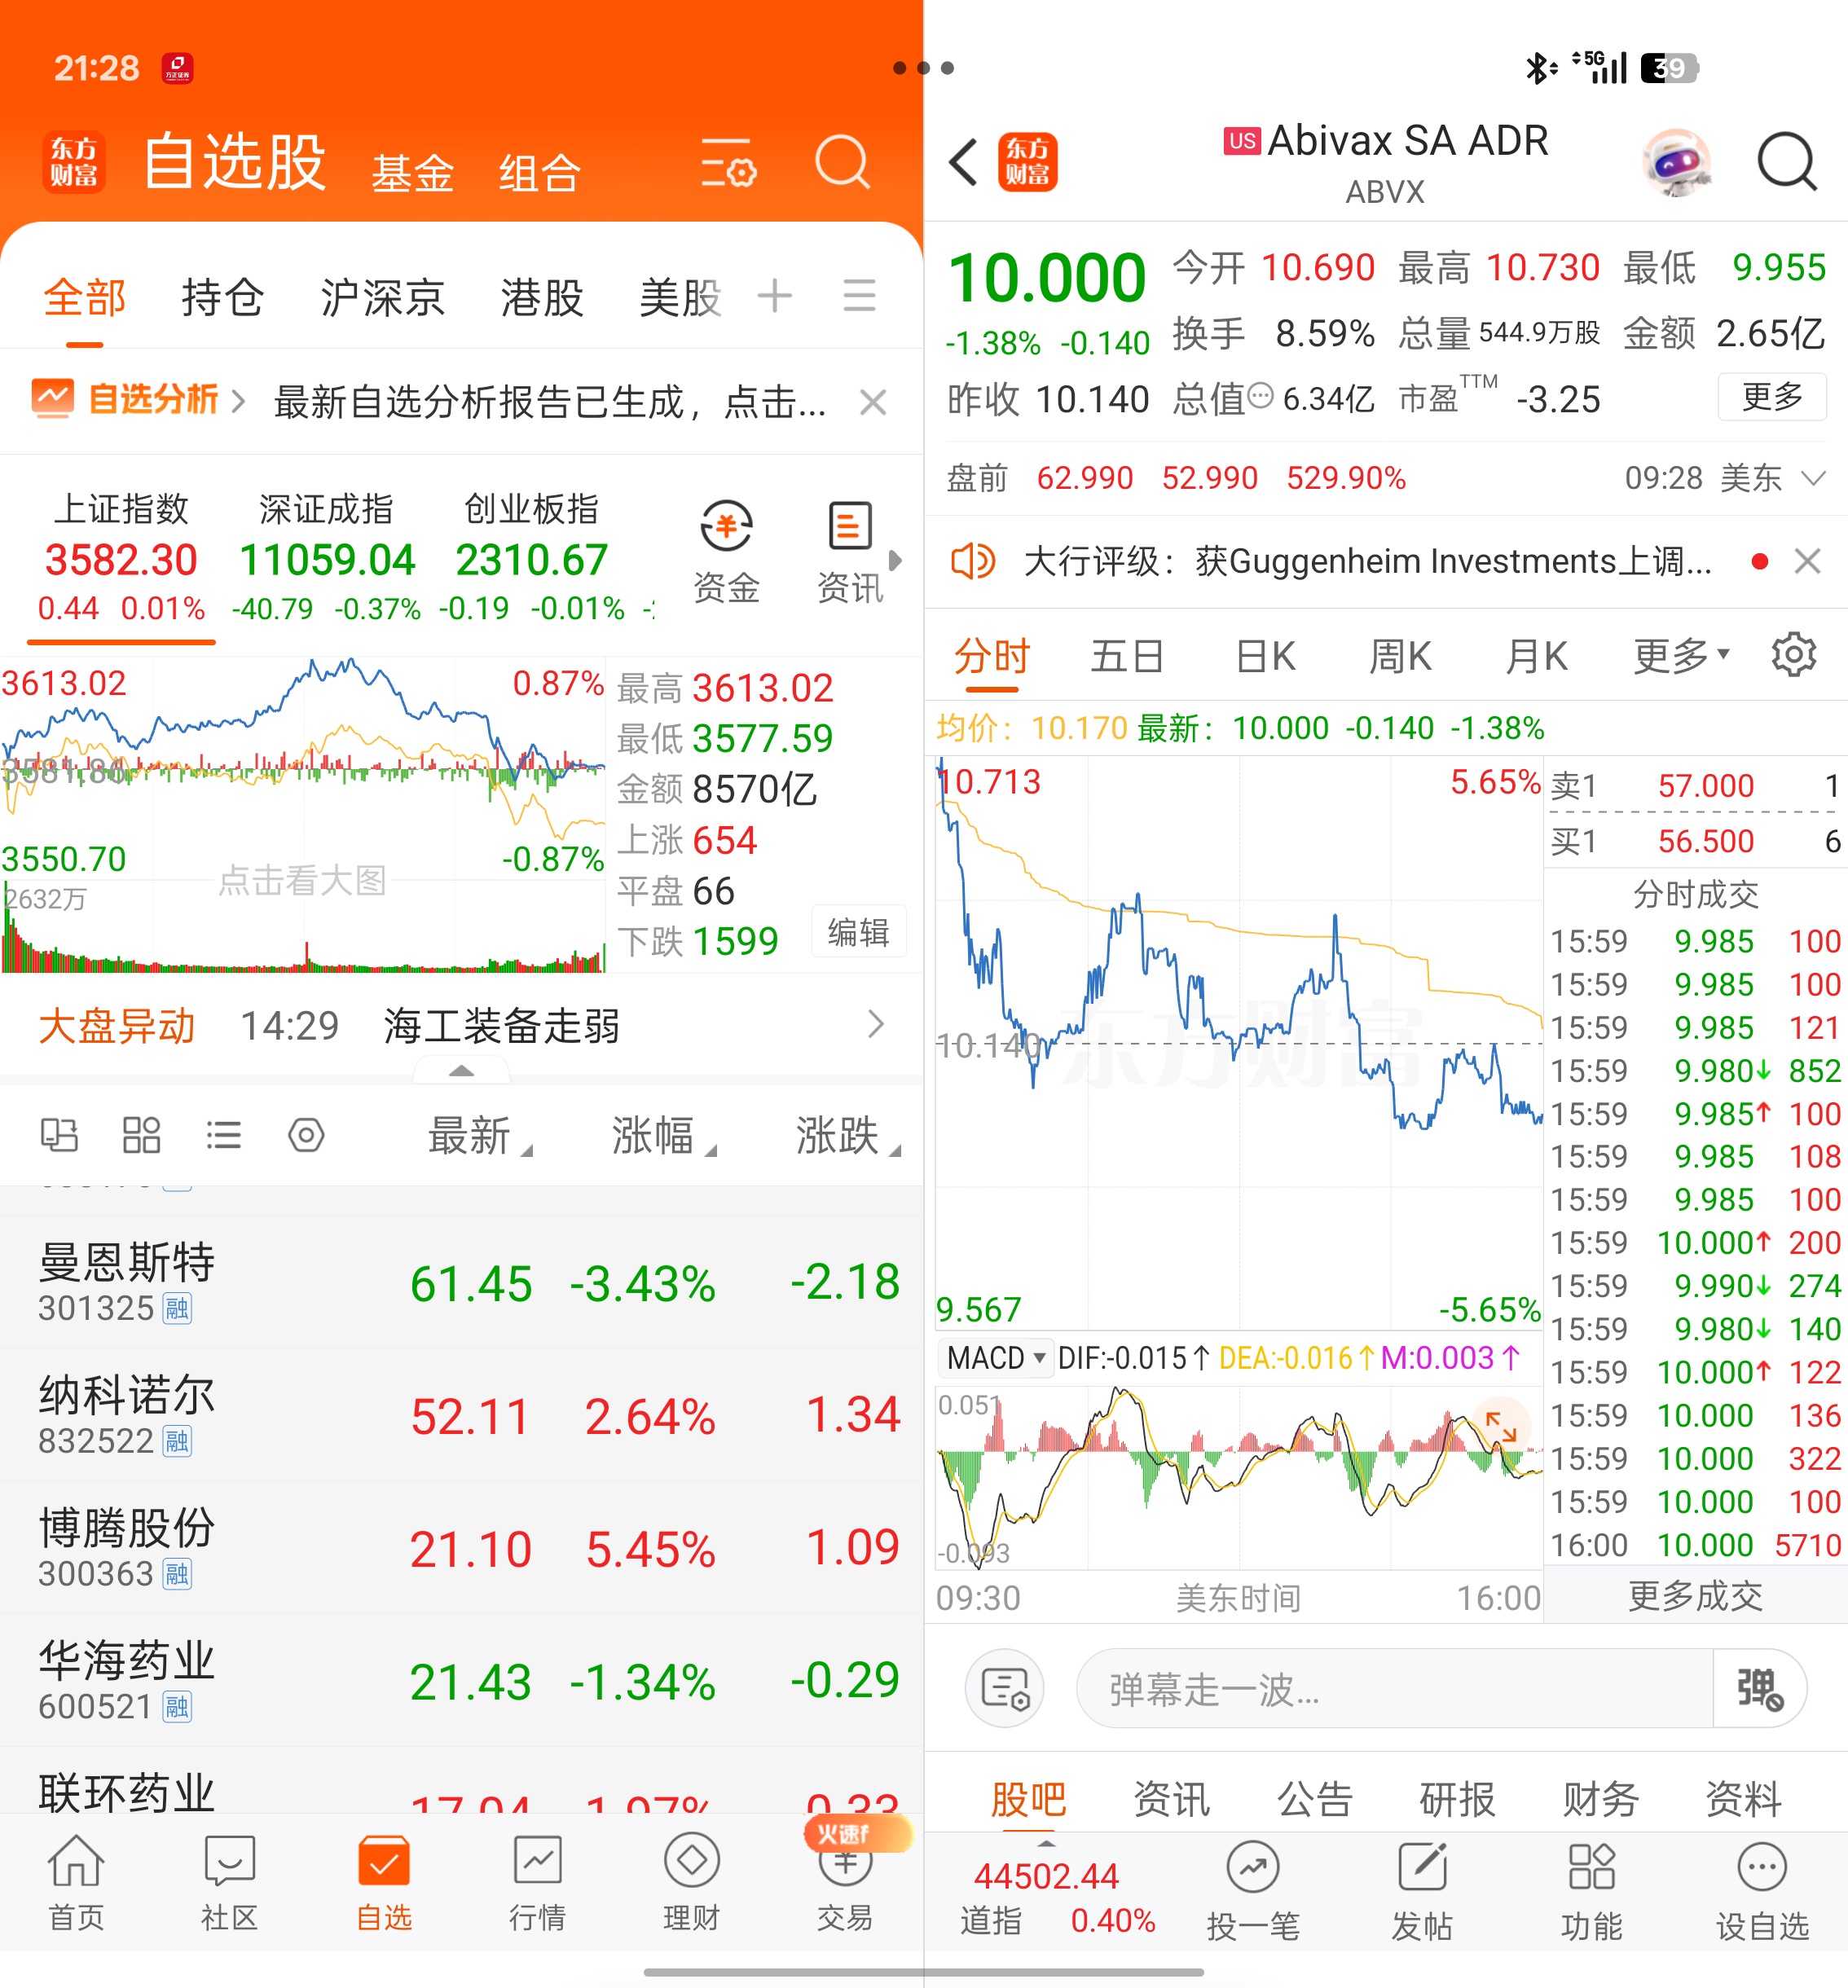Select the 港股 tab
Screen dimensions: 1848x1988
[x=541, y=297]
